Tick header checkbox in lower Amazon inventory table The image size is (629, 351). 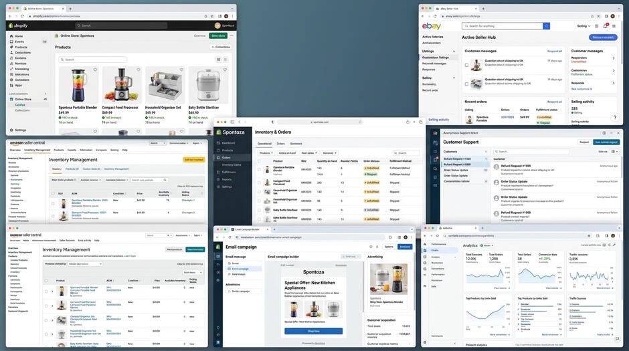tap(46, 281)
